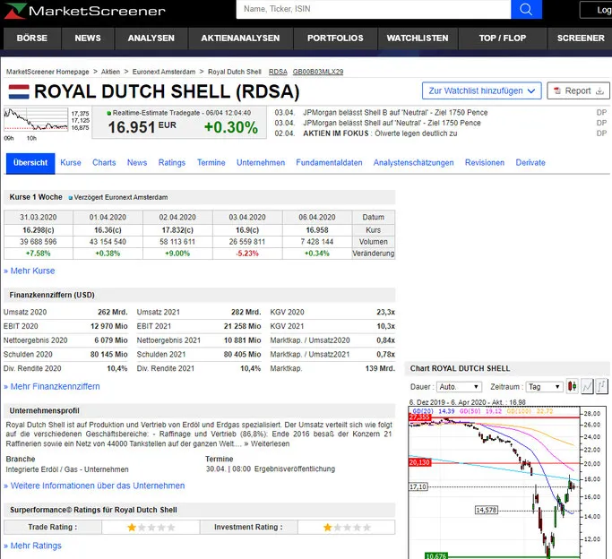Viewport: 612px width, 559px height.
Task: Click the blue search magnifier button
Action: tap(526, 9)
